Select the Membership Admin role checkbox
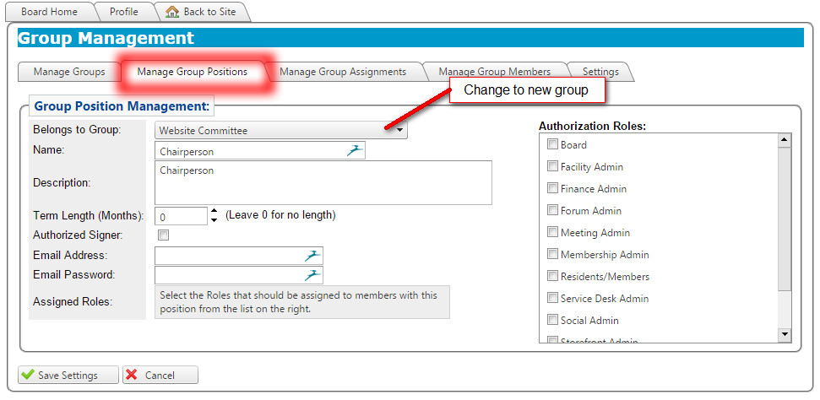820x400 pixels. [553, 254]
